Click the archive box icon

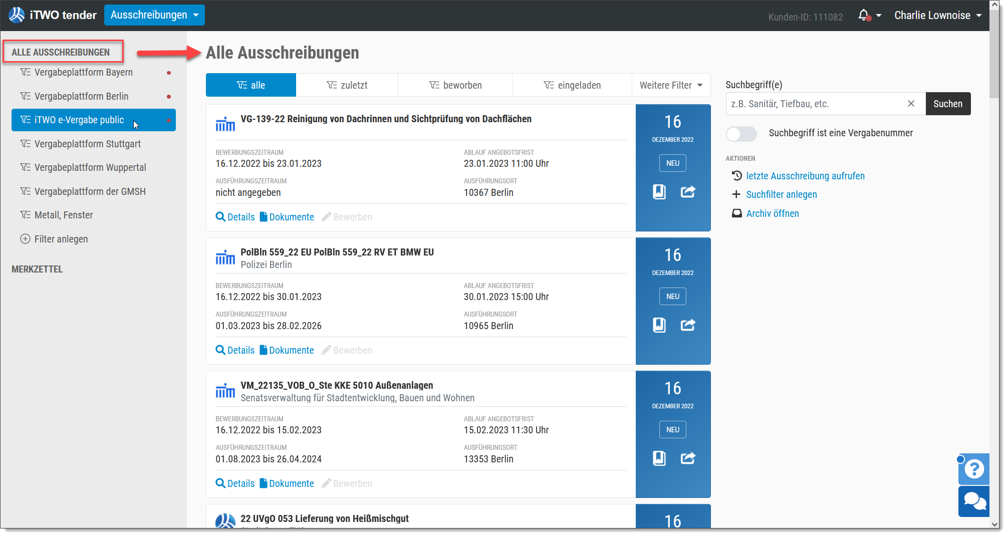click(736, 213)
